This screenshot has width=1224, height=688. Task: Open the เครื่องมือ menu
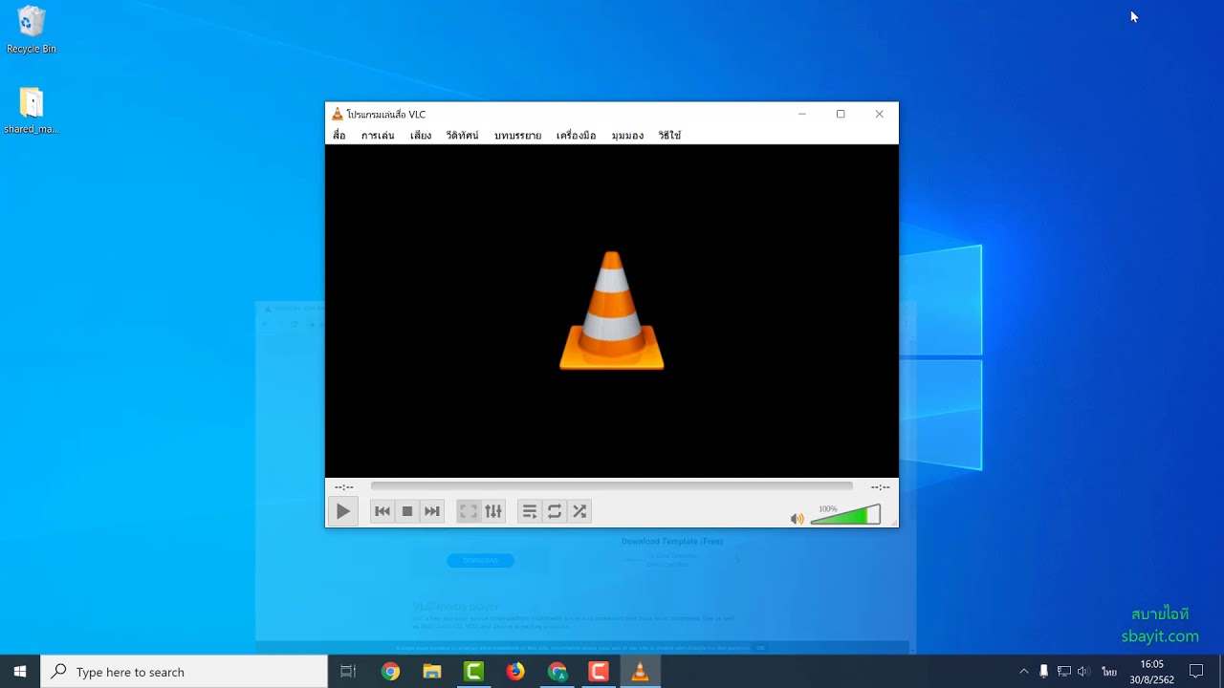tap(576, 136)
